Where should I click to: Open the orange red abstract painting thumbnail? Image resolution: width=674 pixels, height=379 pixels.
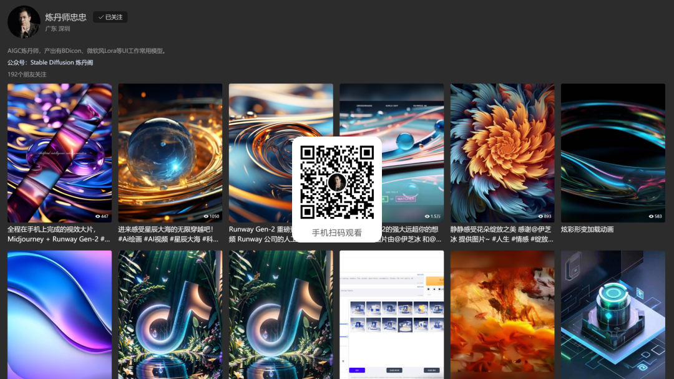coord(502,315)
